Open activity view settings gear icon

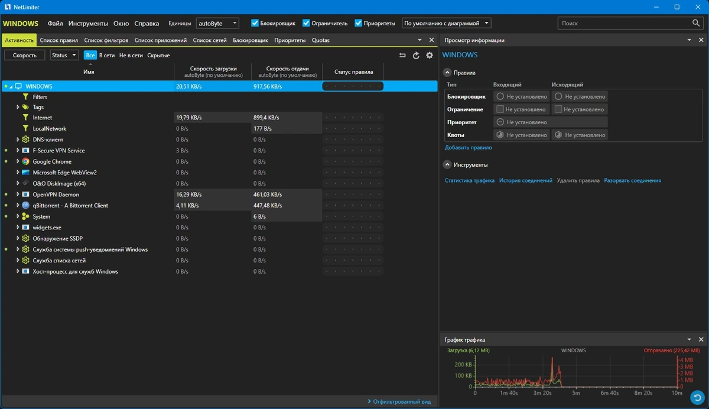click(x=430, y=56)
